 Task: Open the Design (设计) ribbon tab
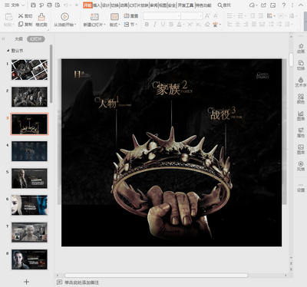[106, 5]
